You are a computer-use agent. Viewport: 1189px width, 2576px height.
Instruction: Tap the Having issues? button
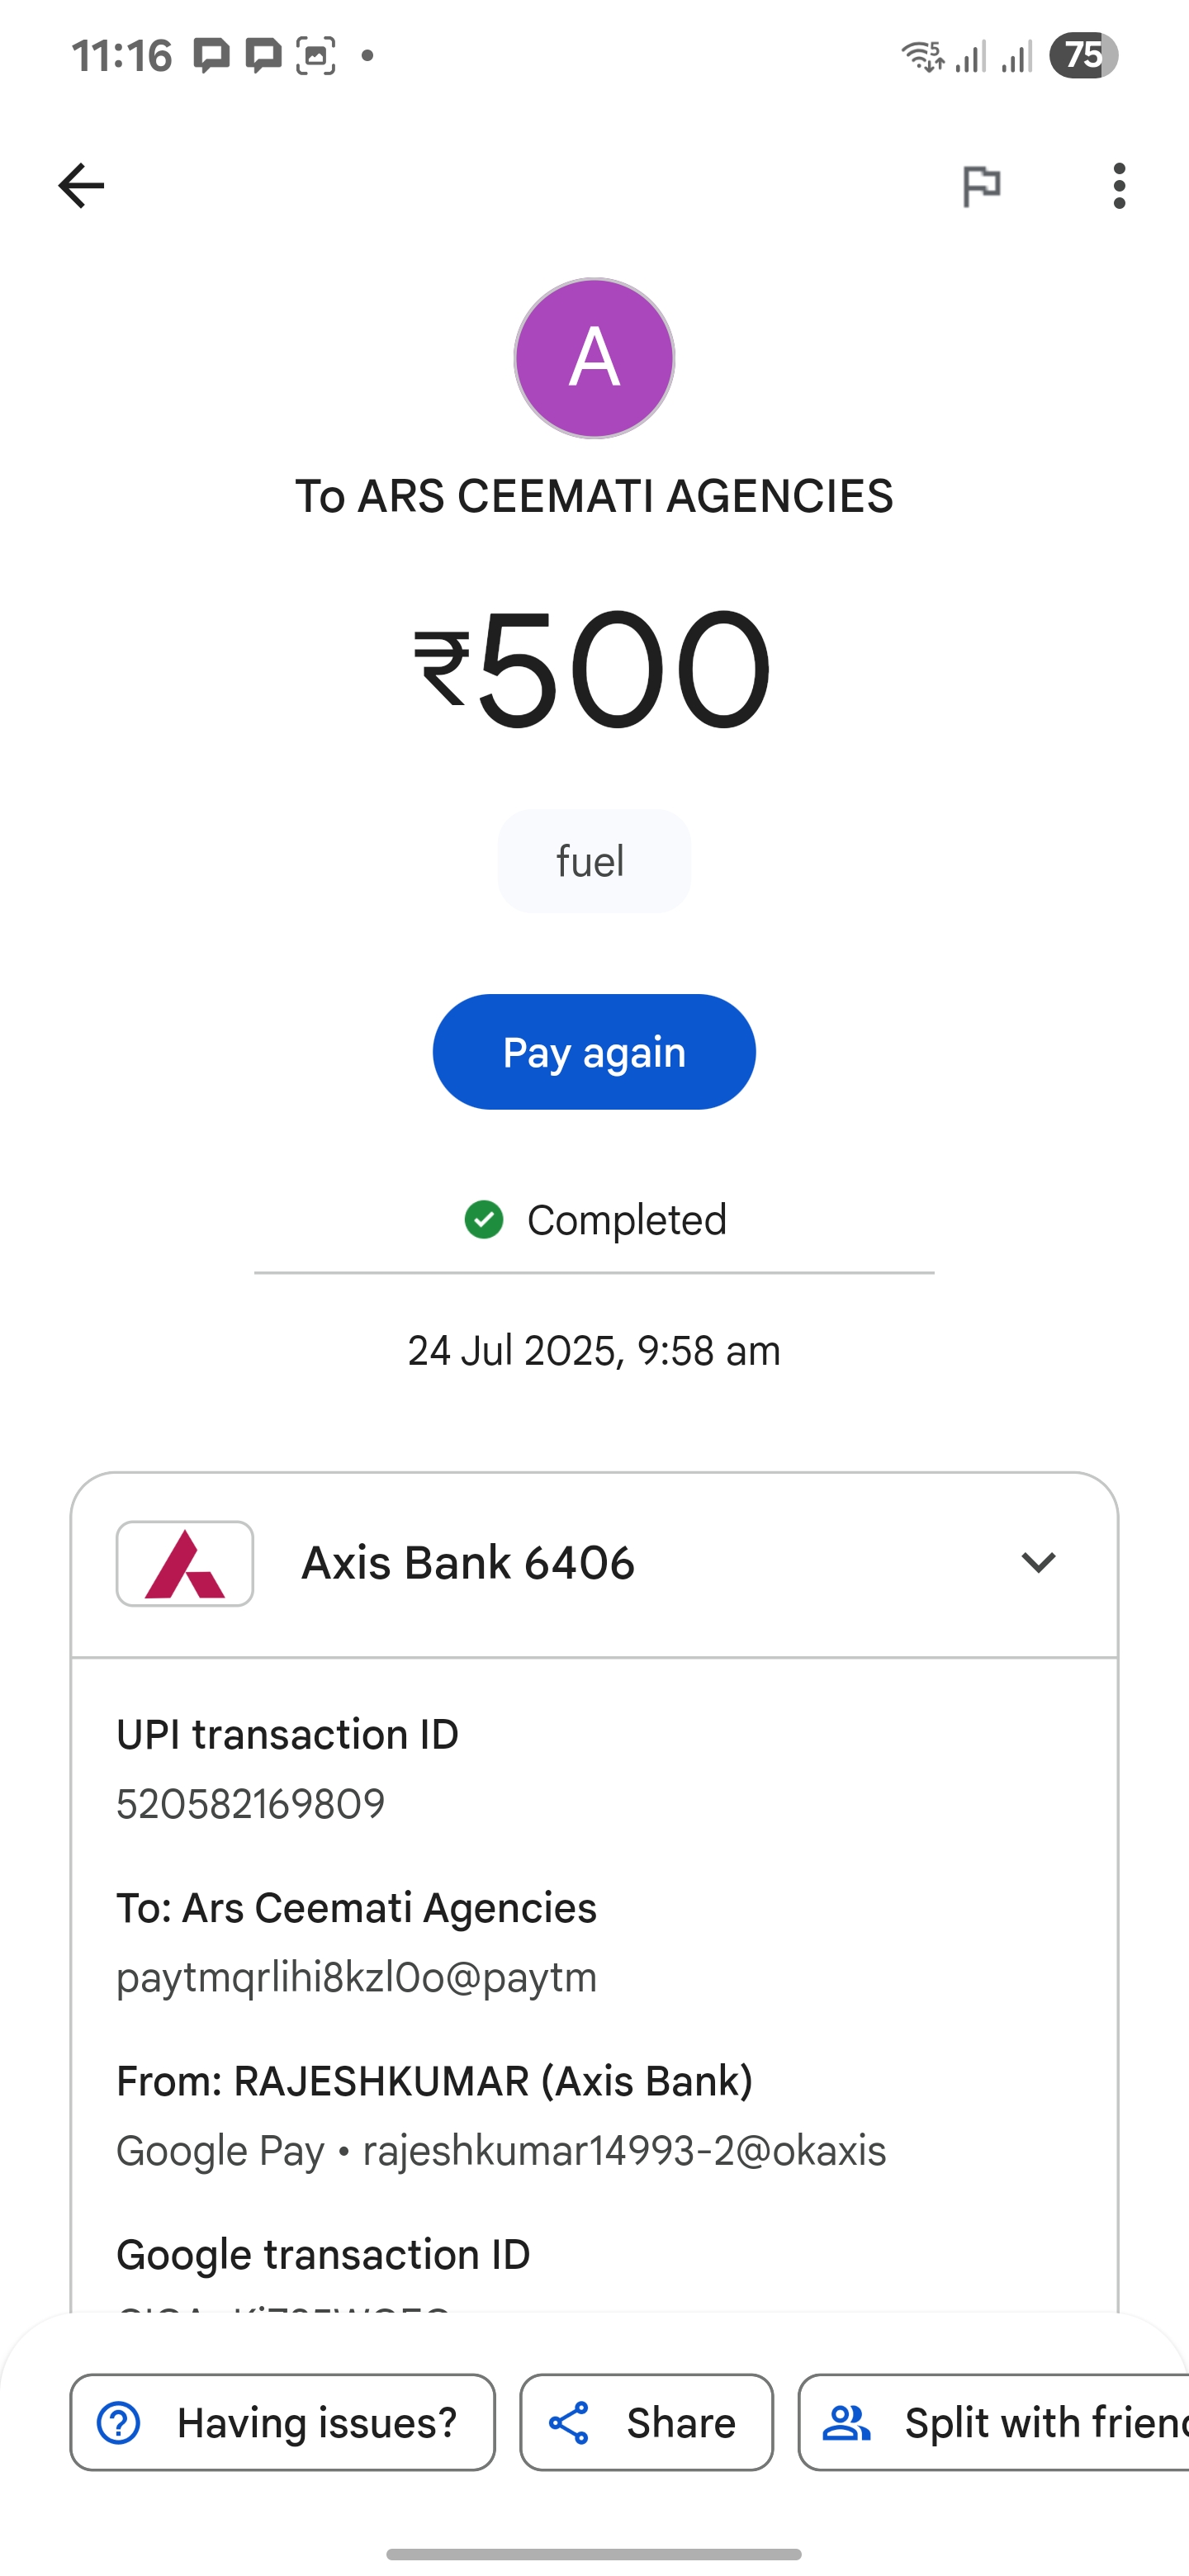pyautogui.click(x=283, y=2422)
